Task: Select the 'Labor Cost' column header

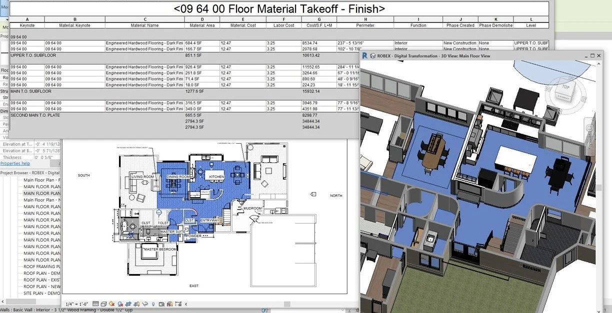Action: point(283,25)
